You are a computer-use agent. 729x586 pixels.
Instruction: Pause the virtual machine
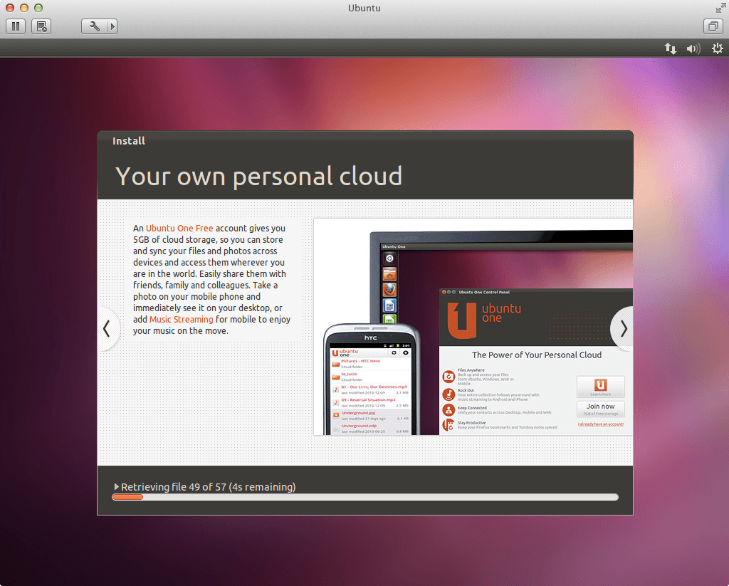click(x=16, y=26)
